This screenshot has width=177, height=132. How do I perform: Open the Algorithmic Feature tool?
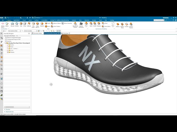click(x=75, y=25)
